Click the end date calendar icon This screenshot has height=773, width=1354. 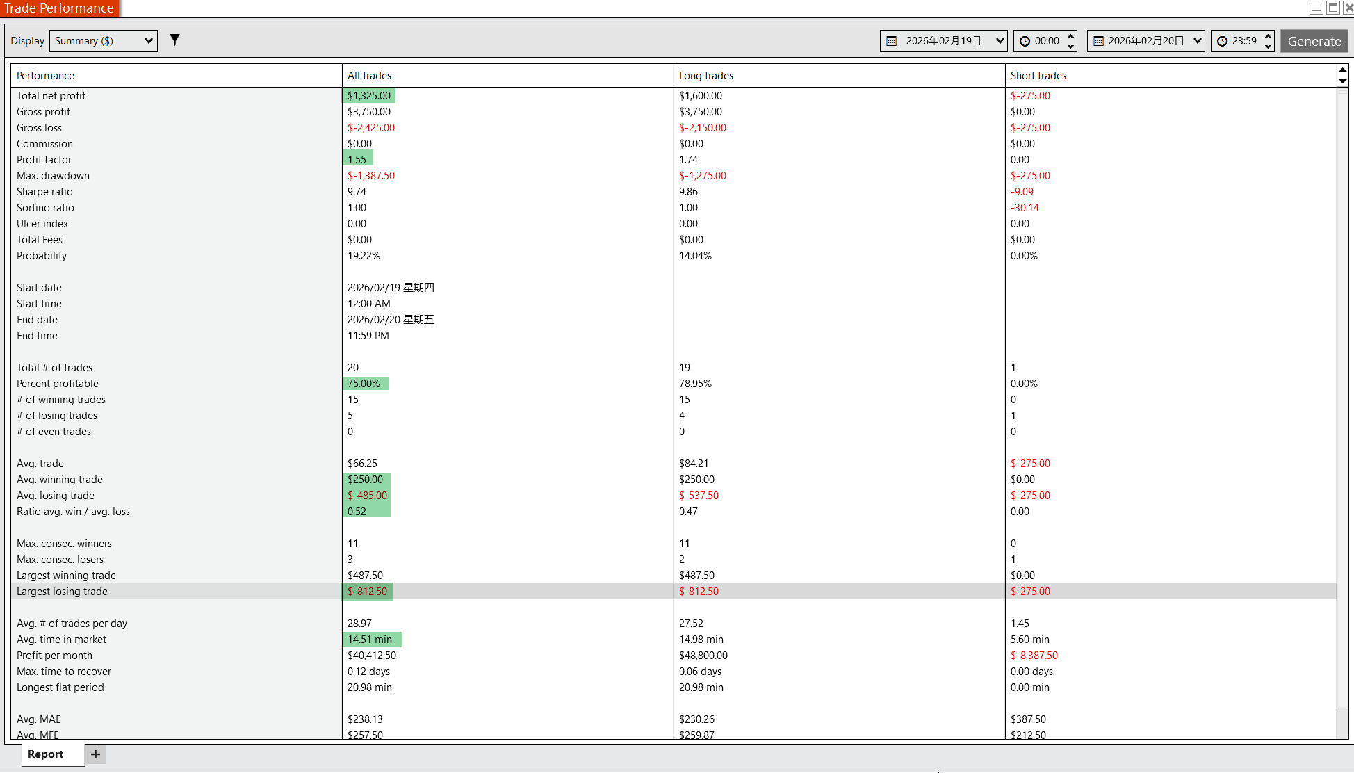pyautogui.click(x=1098, y=41)
